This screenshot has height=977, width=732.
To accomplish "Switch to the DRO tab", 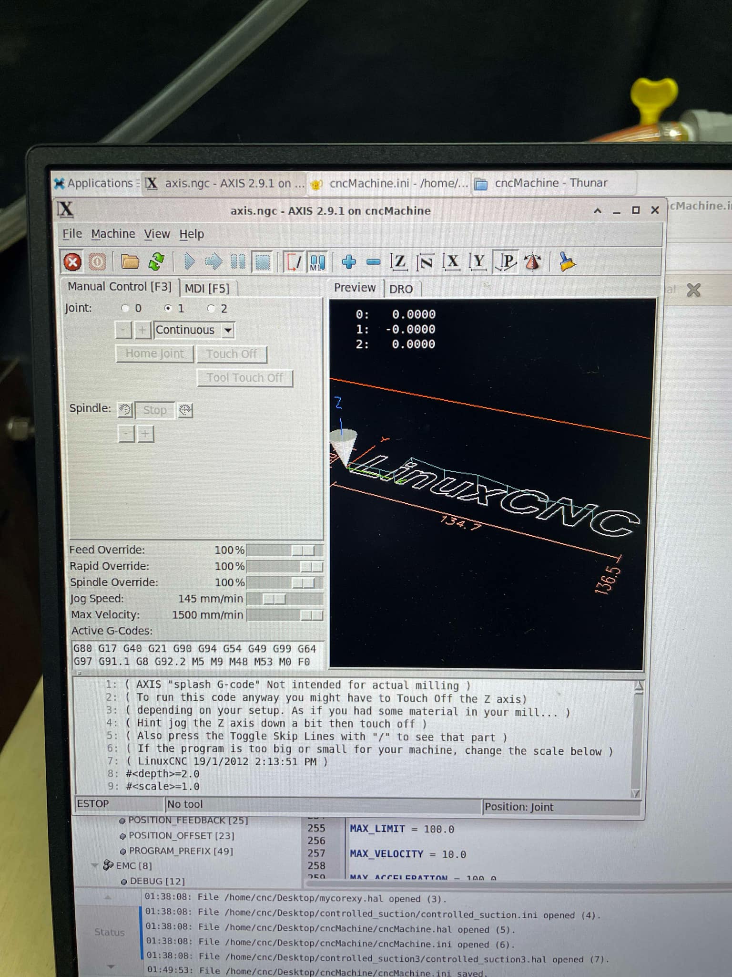I will (401, 289).
